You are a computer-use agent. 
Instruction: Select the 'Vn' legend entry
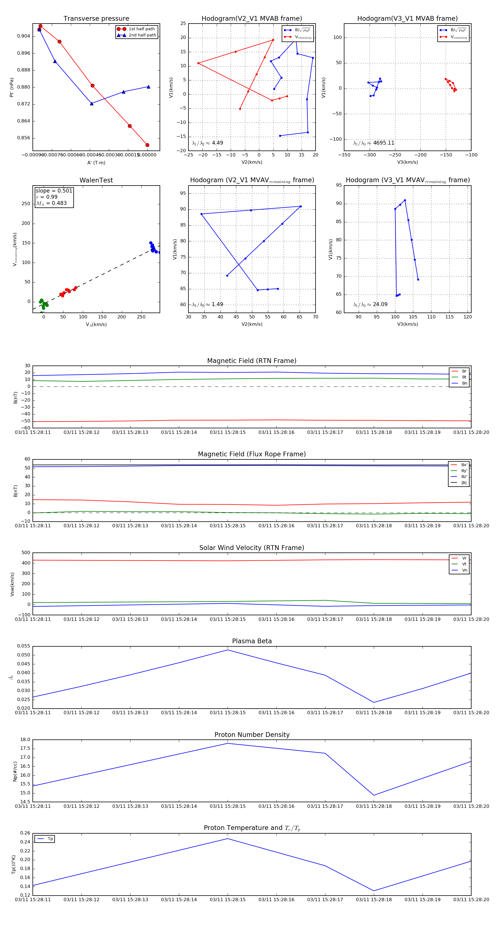[459, 570]
